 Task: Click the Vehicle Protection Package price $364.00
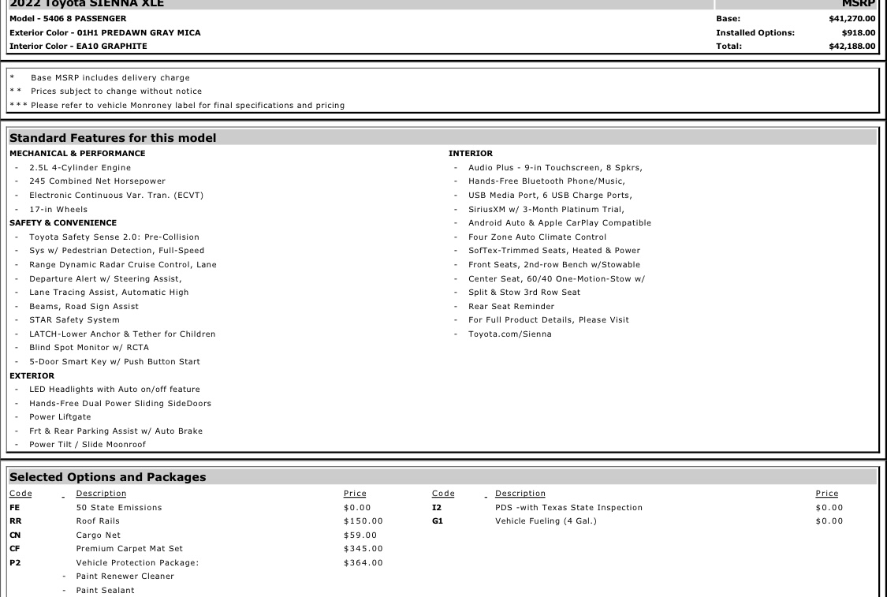click(363, 563)
